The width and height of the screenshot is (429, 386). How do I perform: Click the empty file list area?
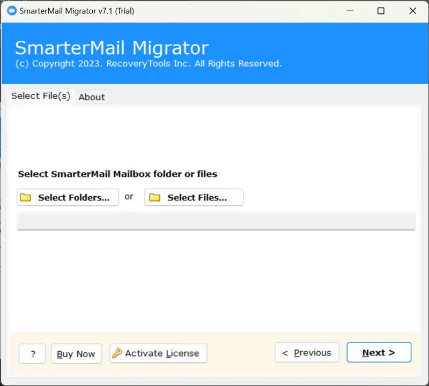(216, 279)
